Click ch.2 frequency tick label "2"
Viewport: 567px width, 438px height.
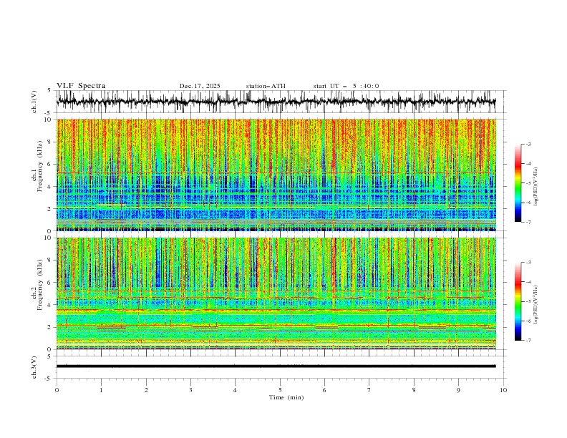(50, 327)
